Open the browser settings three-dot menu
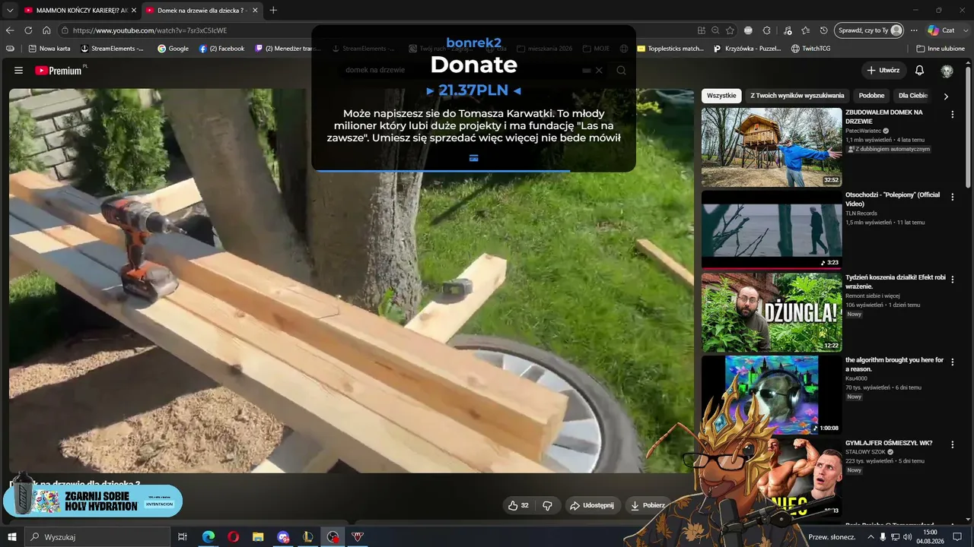 [914, 30]
